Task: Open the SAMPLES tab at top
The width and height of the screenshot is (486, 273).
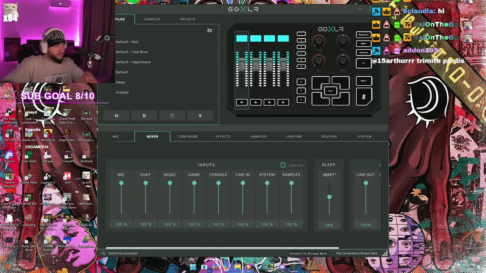Action: pos(152,19)
